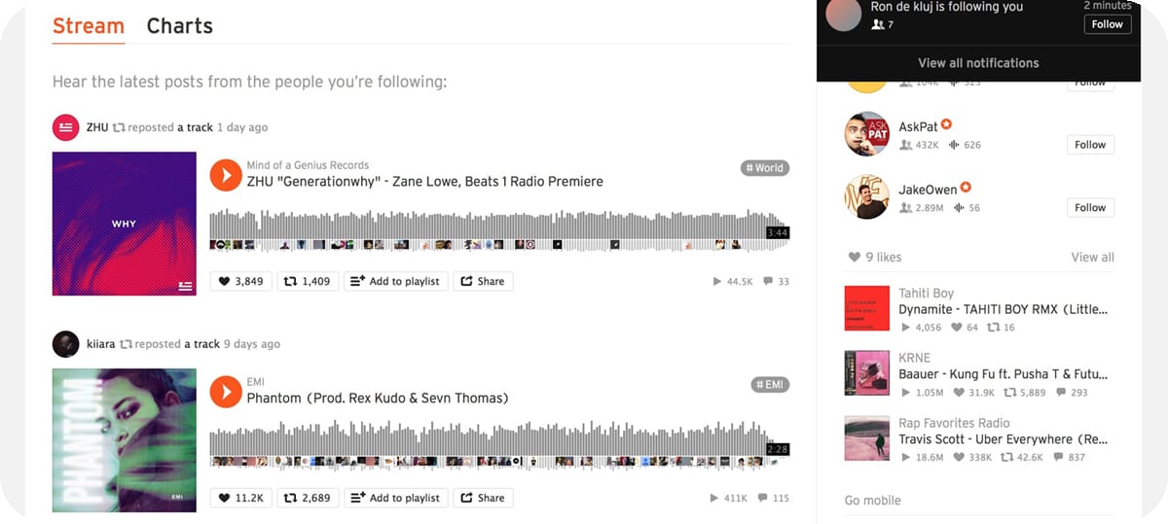Image resolution: width=1168 pixels, height=524 pixels.
Task: View all 9 likes
Action: (1092, 258)
